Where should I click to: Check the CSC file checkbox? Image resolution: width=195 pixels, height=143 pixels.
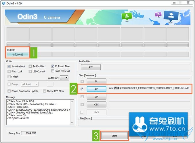pyautogui.click(x=82, y=104)
